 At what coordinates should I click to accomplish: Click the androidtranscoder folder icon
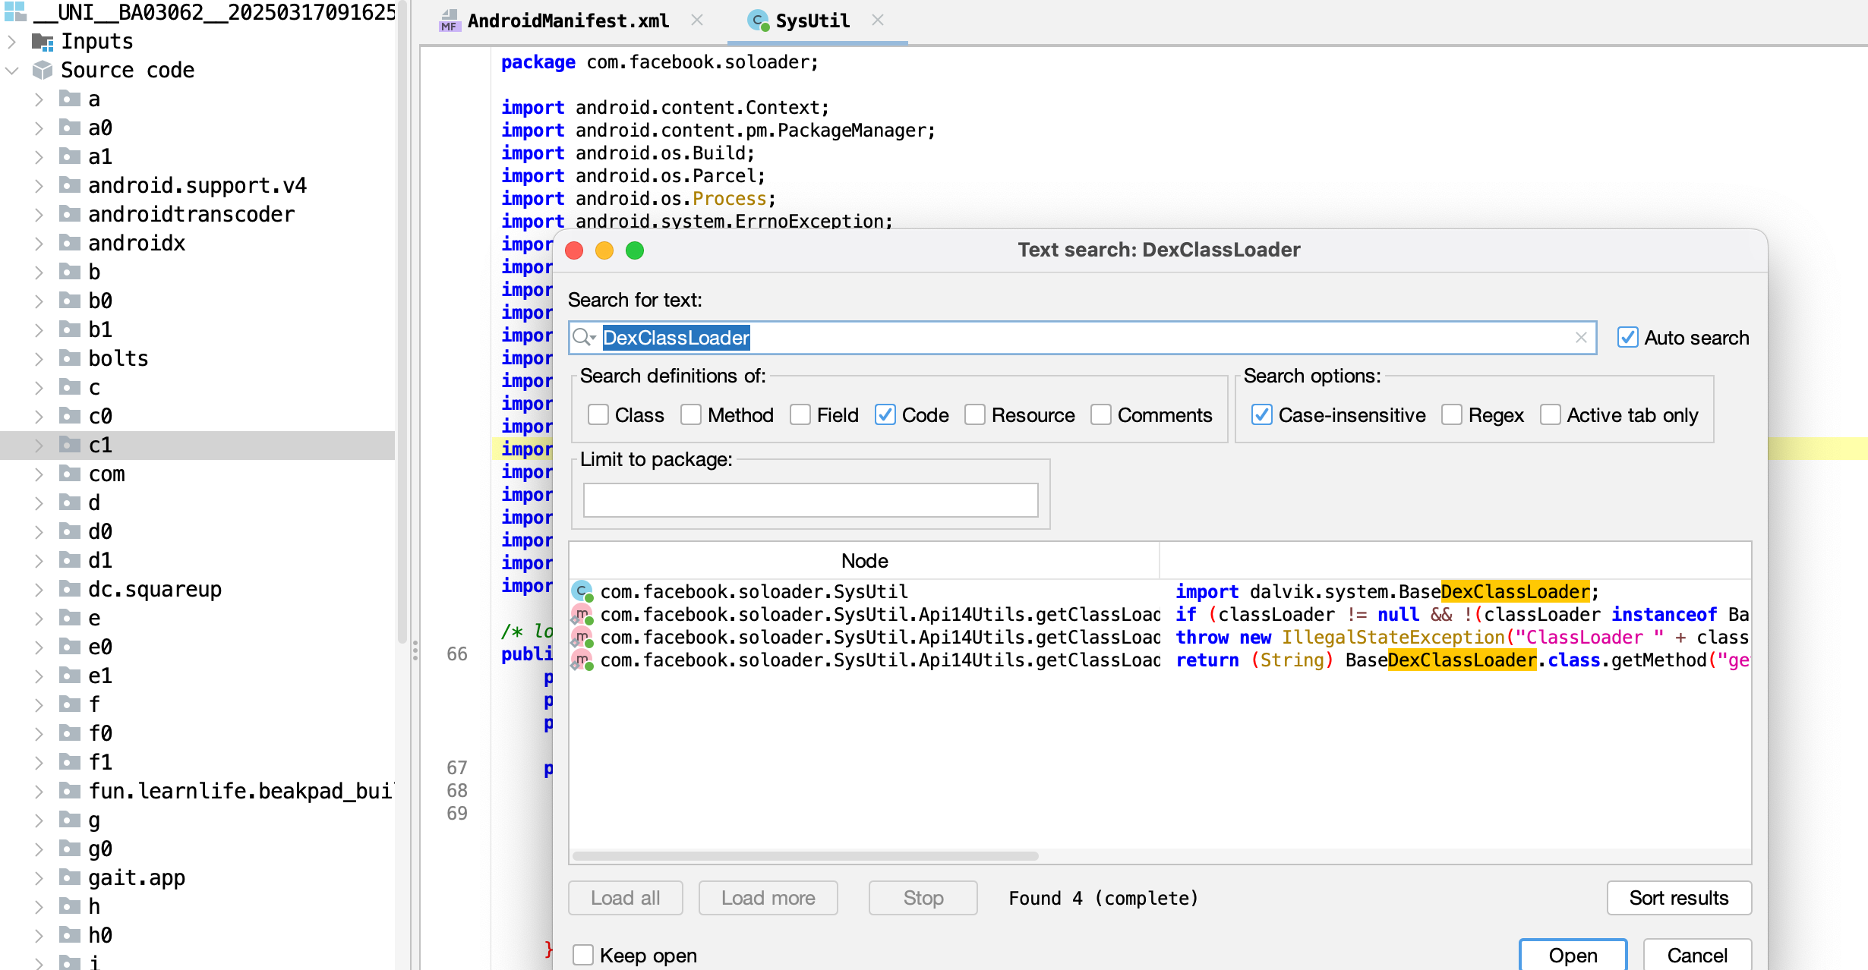[70, 214]
